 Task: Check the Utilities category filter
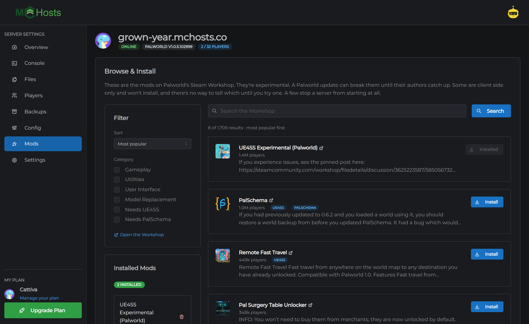click(x=117, y=180)
